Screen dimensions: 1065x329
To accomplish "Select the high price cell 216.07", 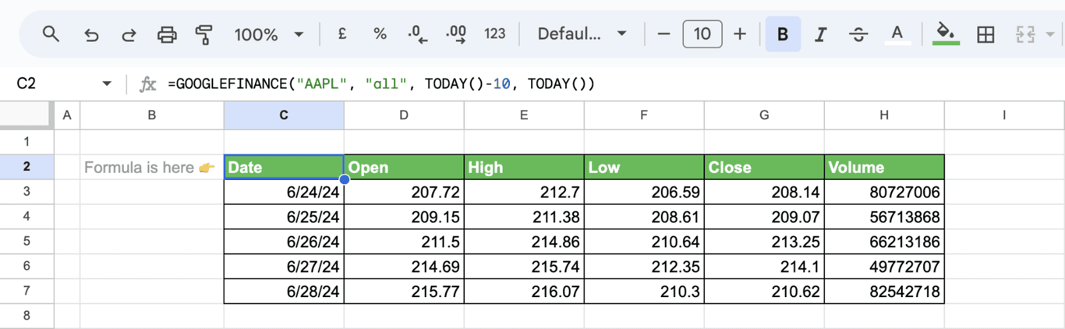I will pos(524,292).
